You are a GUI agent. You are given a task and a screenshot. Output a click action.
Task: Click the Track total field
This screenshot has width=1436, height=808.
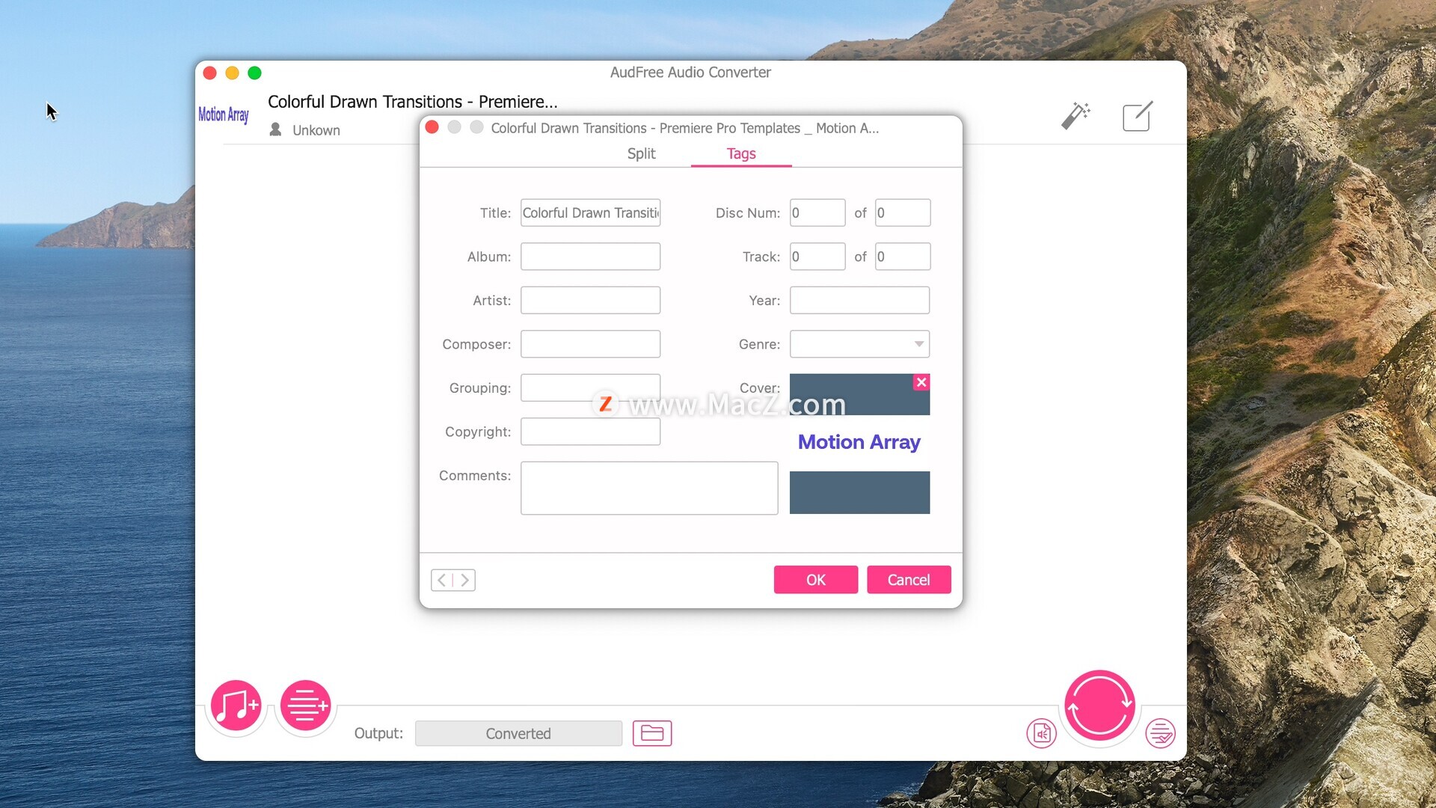903,257
